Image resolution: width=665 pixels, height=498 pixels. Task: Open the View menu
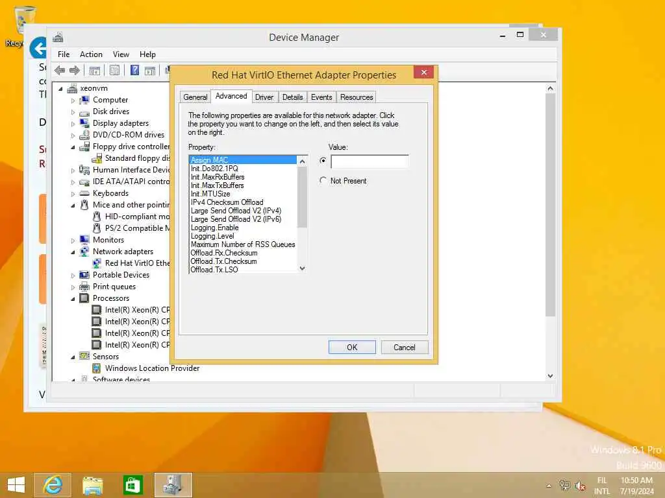click(x=121, y=54)
